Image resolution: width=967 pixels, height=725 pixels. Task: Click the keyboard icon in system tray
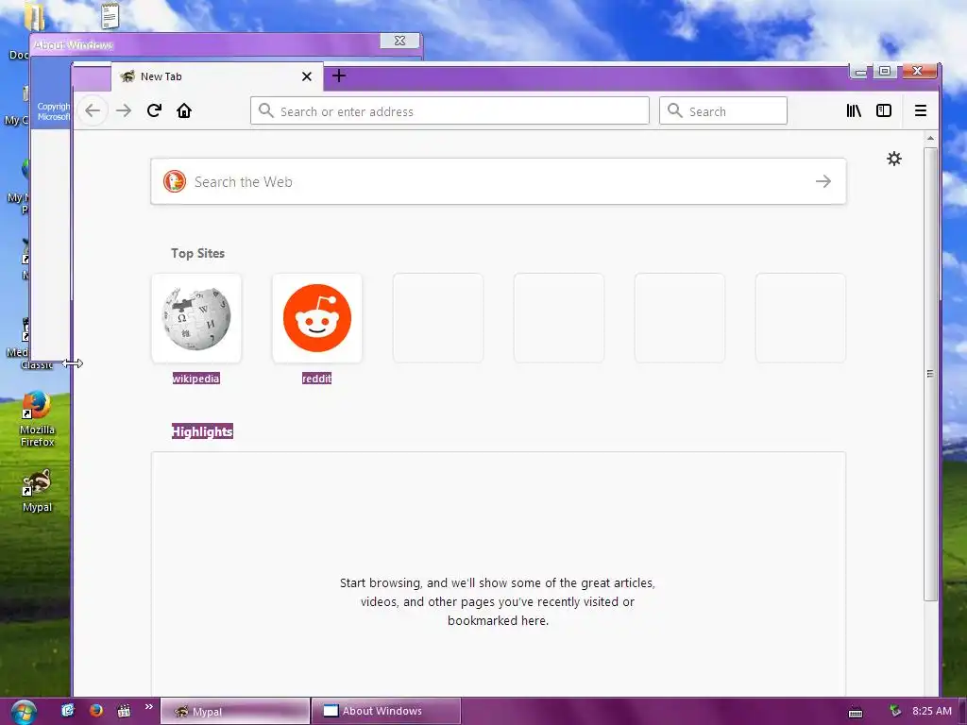point(856,712)
